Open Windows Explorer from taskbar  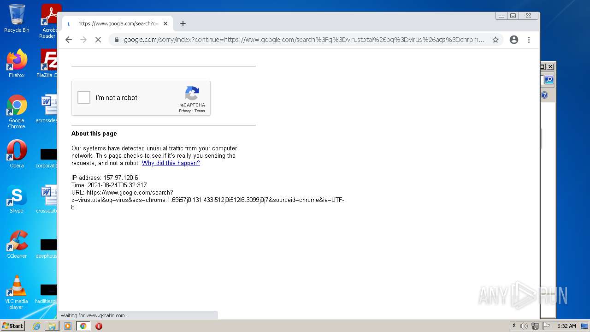click(52, 326)
